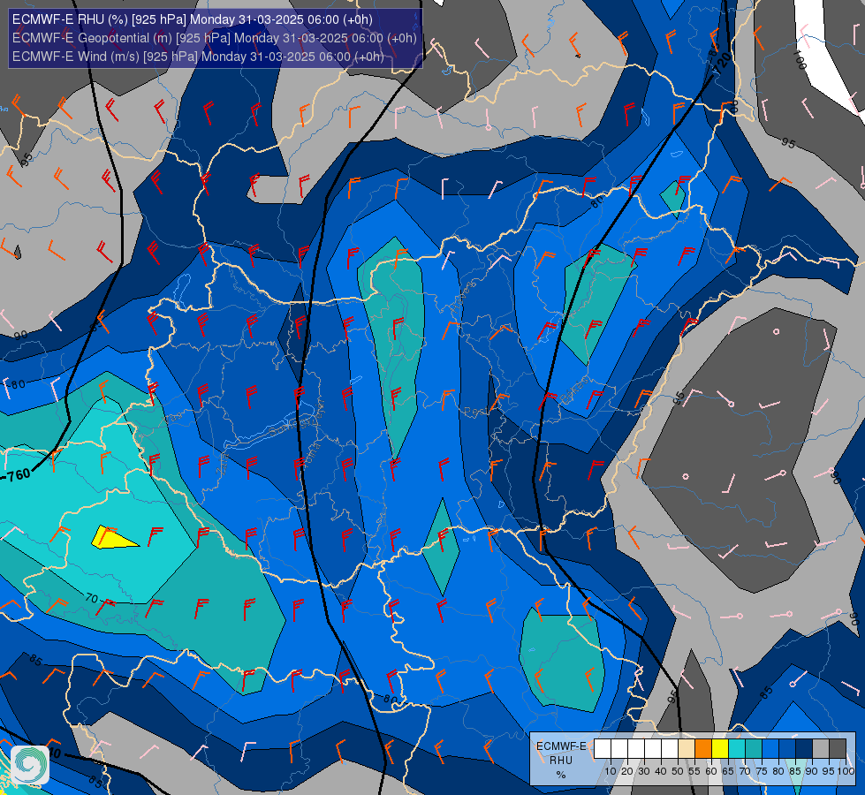Click the ECMWF-E RHU (%) title line
865x795 pixels.
click(193, 19)
